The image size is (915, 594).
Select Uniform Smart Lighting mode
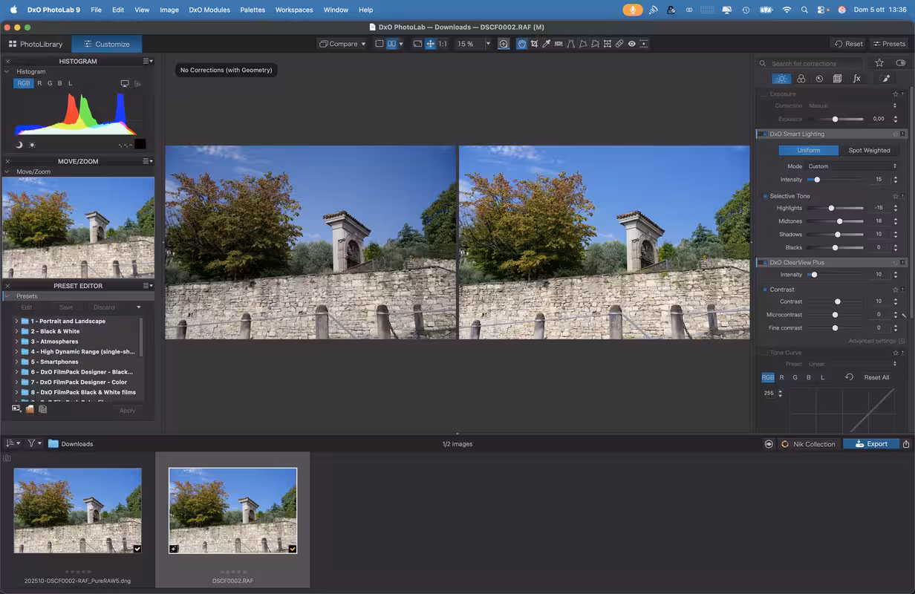click(x=808, y=150)
